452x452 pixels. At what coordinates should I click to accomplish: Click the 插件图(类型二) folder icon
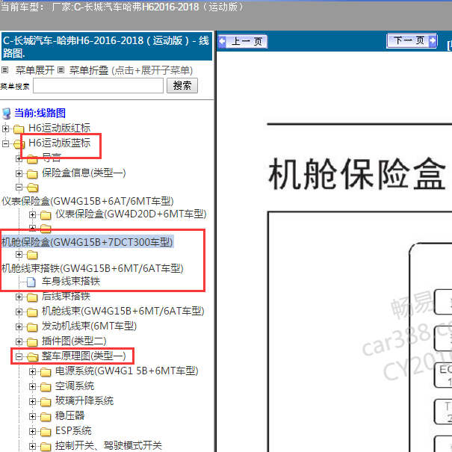pyautogui.click(x=32, y=342)
